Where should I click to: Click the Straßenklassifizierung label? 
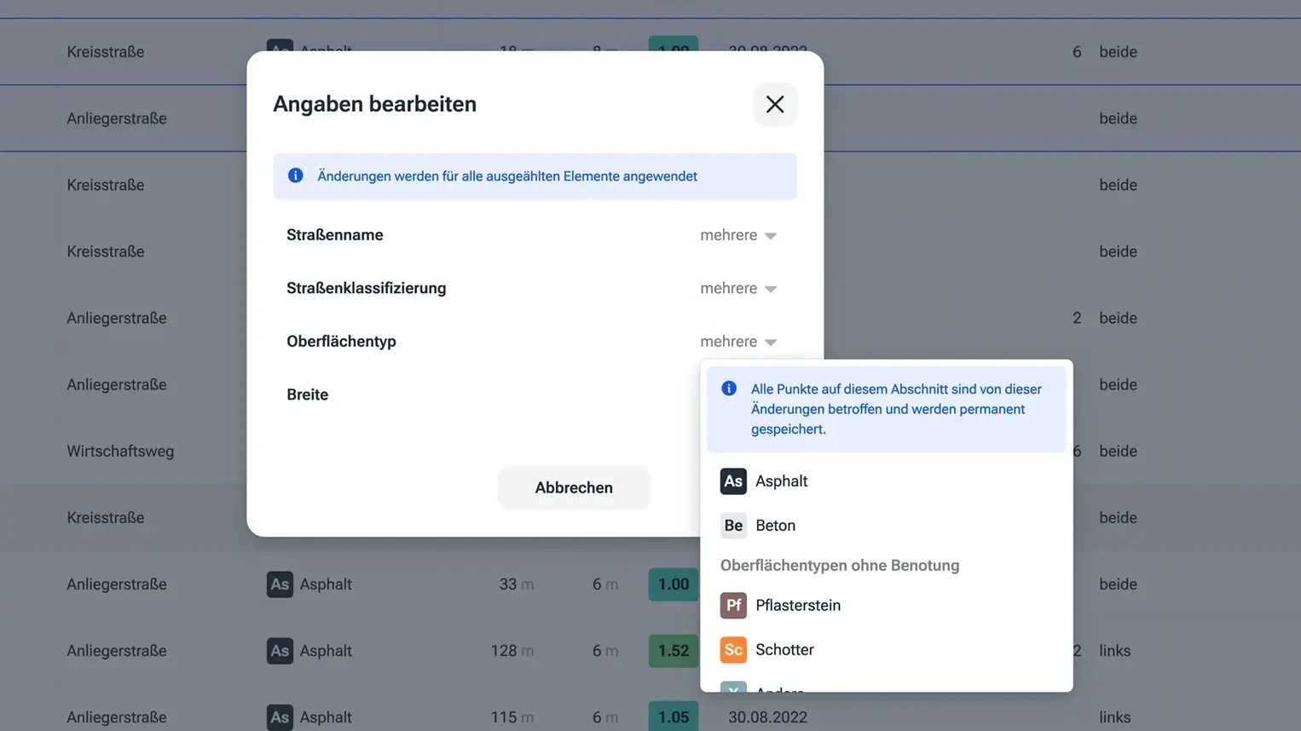(367, 288)
